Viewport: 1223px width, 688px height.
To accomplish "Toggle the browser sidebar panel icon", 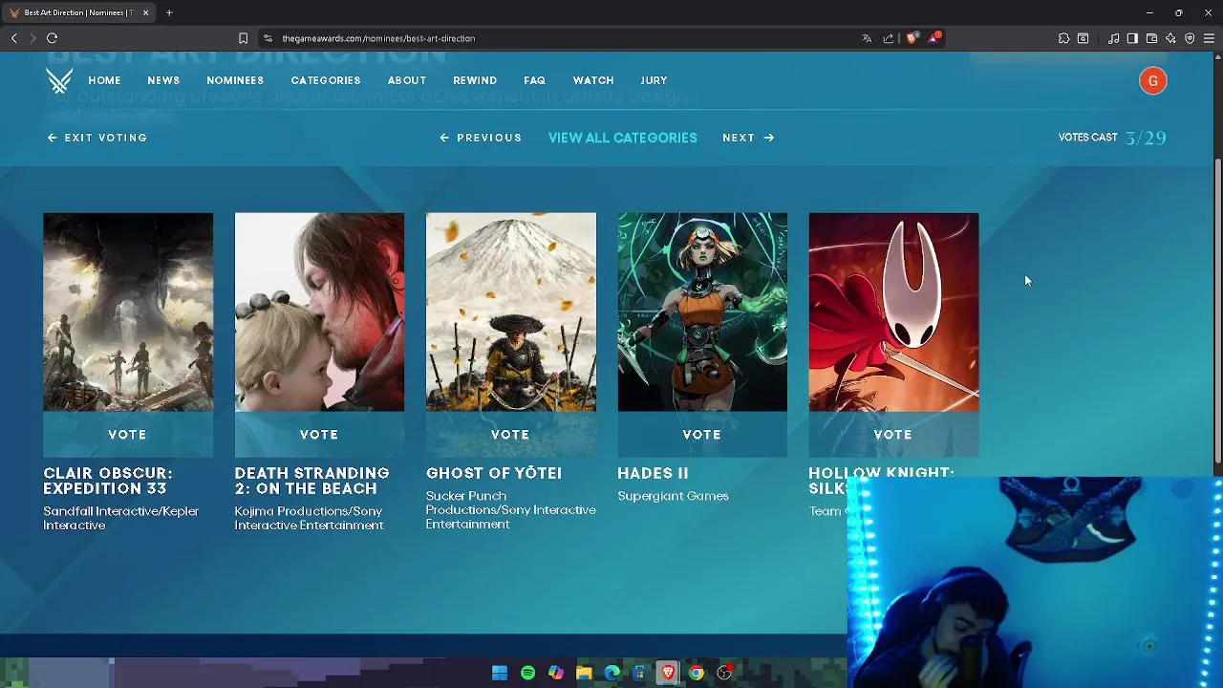I will [1132, 38].
